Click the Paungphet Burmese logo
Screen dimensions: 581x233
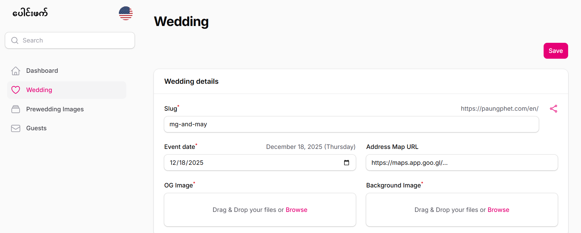click(x=30, y=13)
